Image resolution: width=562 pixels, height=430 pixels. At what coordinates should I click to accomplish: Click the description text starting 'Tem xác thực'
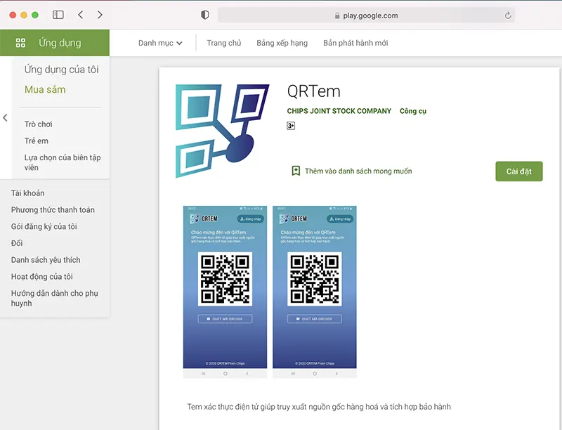coord(319,407)
